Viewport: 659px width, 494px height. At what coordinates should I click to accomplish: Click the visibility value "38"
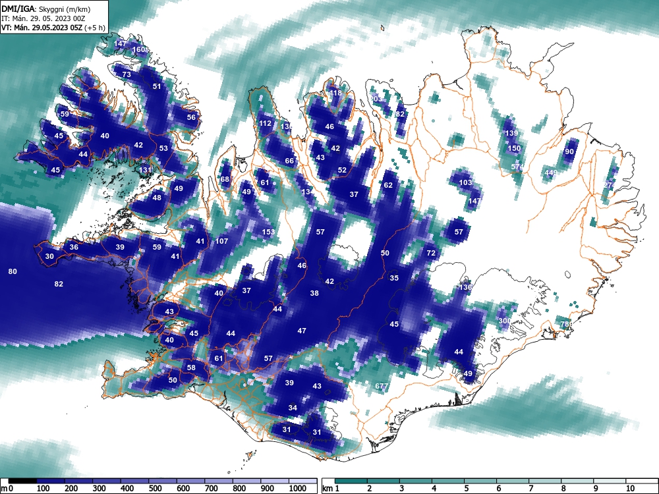pyautogui.click(x=314, y=294)
